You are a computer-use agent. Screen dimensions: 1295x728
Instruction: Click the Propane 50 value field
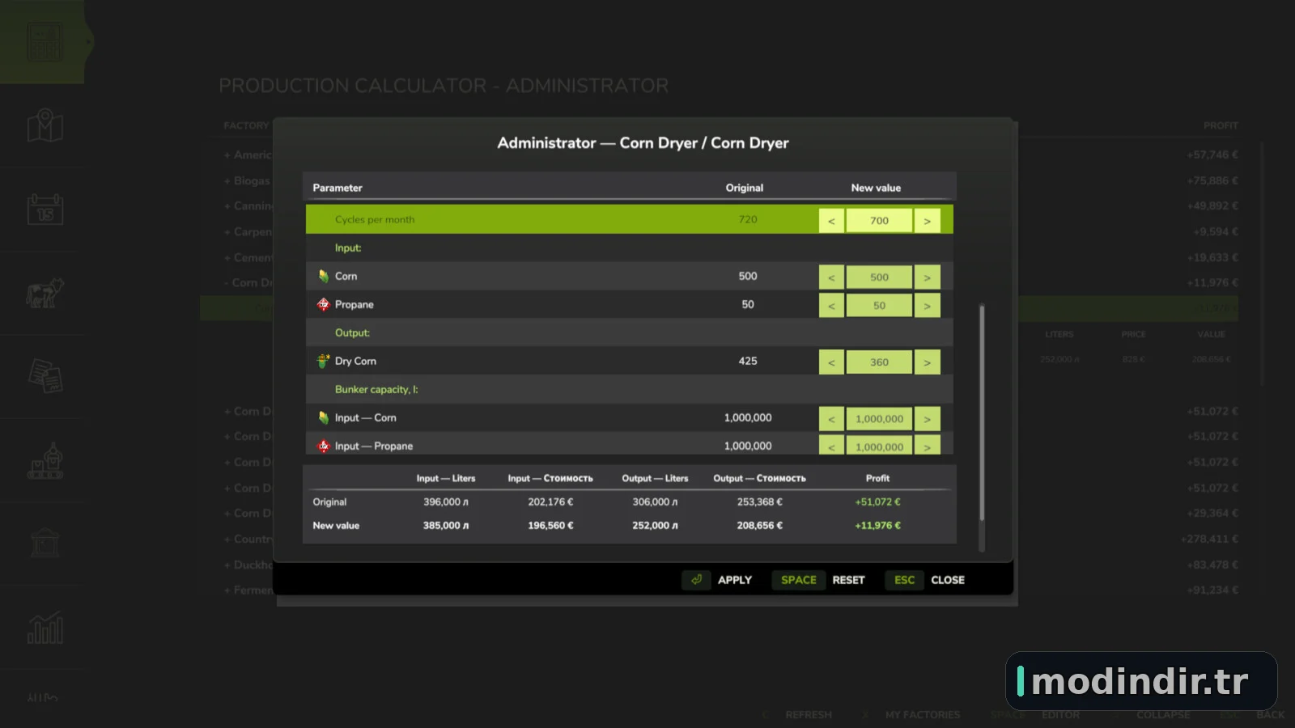click(x=879, y=305)
